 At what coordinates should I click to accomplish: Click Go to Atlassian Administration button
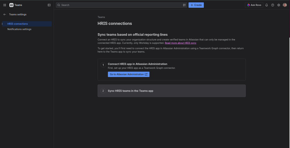tap(128, 74)
